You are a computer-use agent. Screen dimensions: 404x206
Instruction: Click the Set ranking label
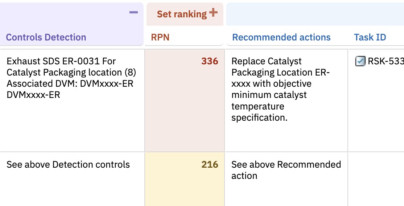pos(181,14)
